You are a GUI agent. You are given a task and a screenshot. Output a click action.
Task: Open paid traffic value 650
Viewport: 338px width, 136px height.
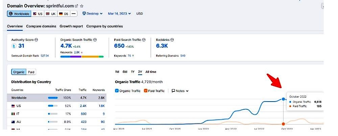(119, 46)
